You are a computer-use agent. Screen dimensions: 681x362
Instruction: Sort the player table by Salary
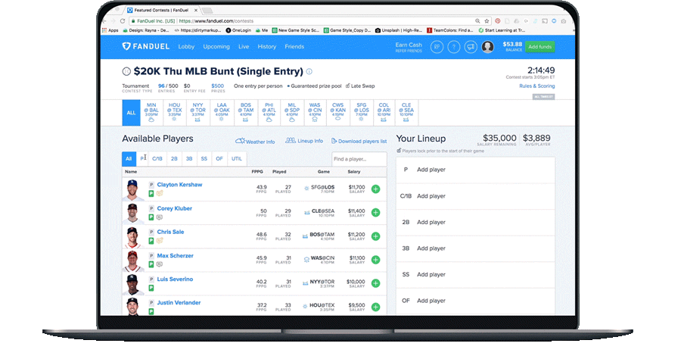354,172
